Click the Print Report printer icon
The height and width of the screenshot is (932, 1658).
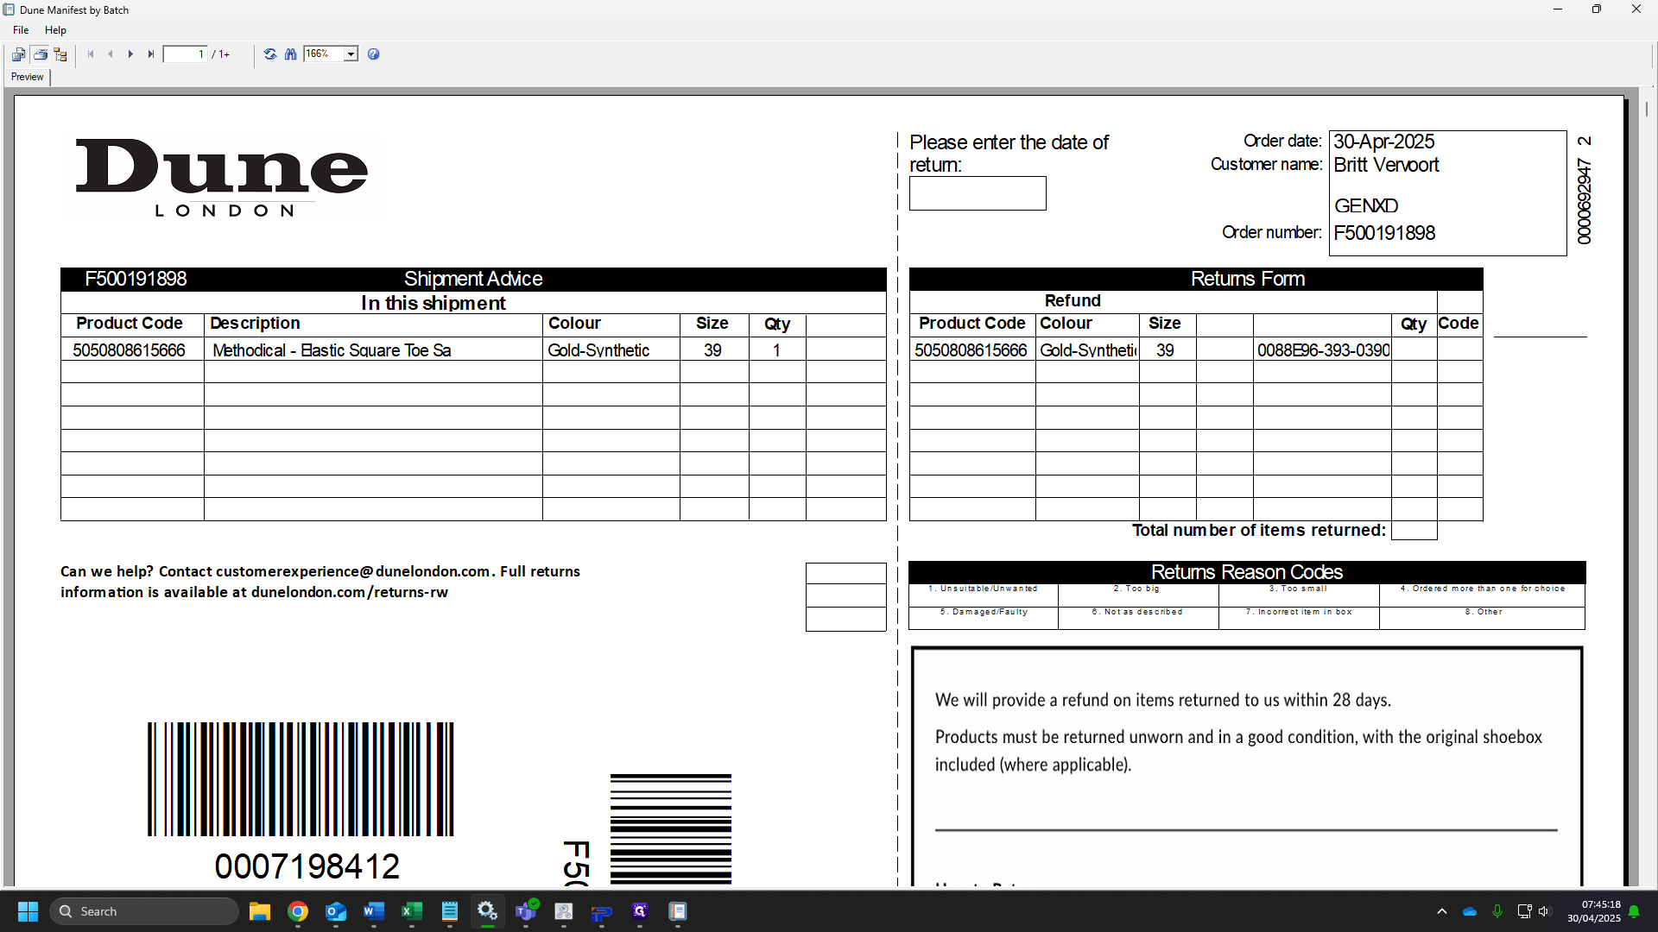(x=40, y=54)
